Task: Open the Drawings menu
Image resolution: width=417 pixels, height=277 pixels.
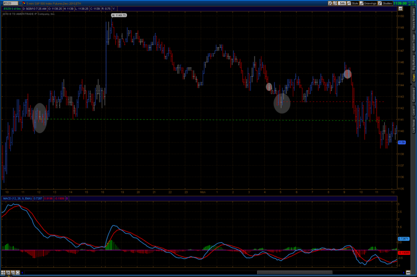Action: 368,3
